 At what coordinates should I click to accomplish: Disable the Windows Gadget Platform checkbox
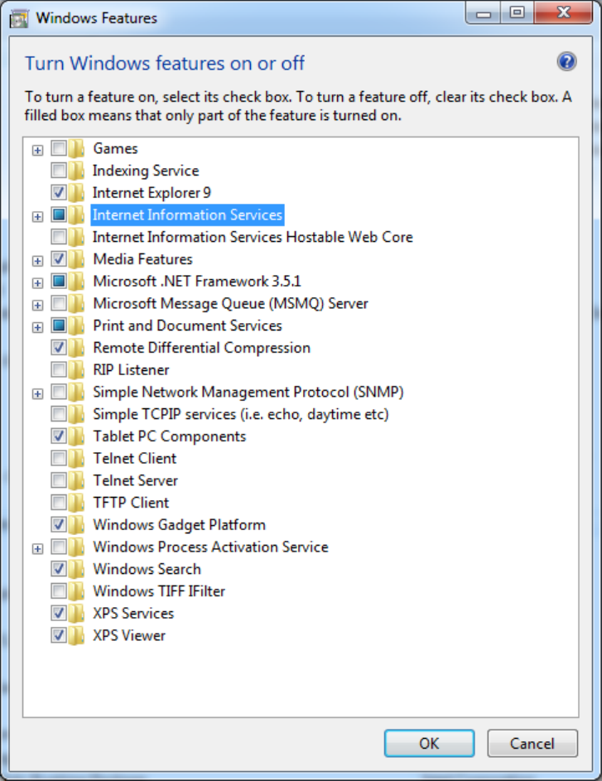(x=59, y=525)
